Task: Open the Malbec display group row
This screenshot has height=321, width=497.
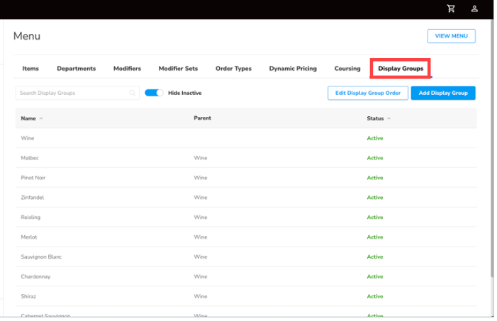Action: [246, 158]
